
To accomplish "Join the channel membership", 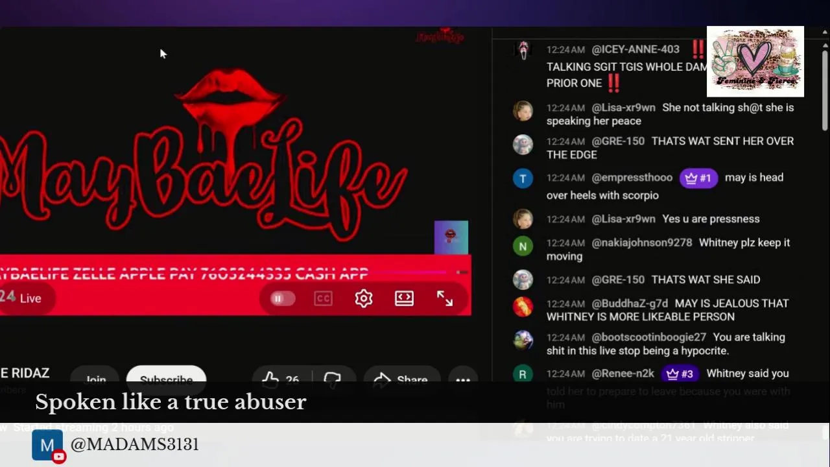I will pos(95,380).
